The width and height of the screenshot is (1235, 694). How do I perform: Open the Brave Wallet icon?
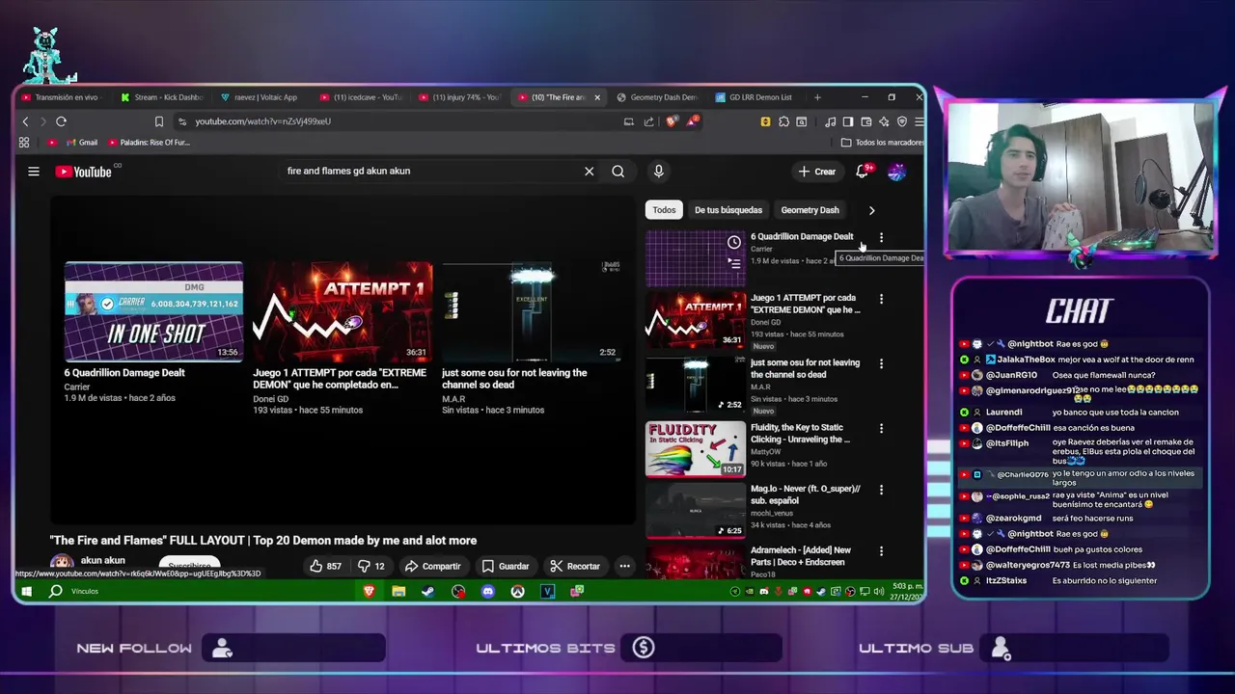point(866,121)
